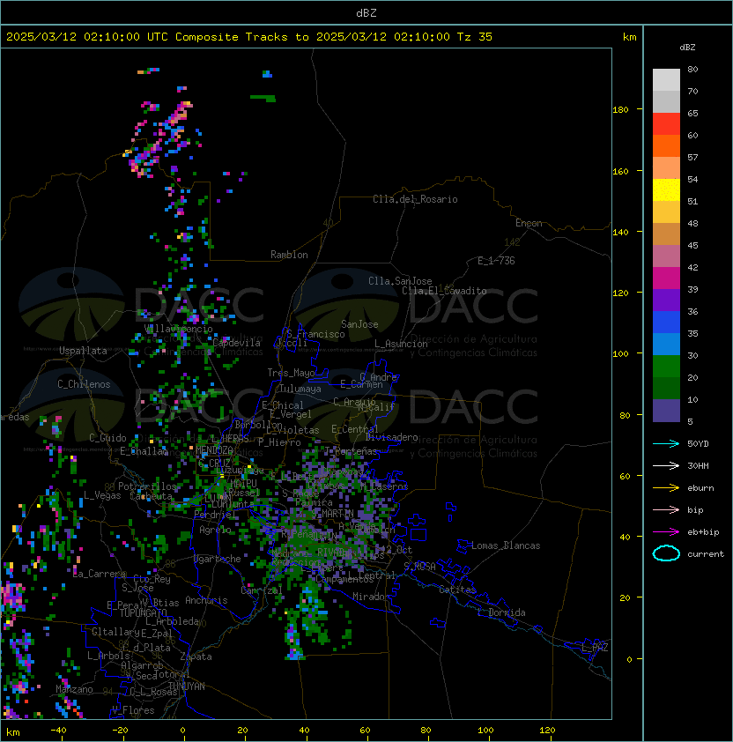Click the Catitas map label
Viewport: 733px width, 742px height.
(457, 590)
